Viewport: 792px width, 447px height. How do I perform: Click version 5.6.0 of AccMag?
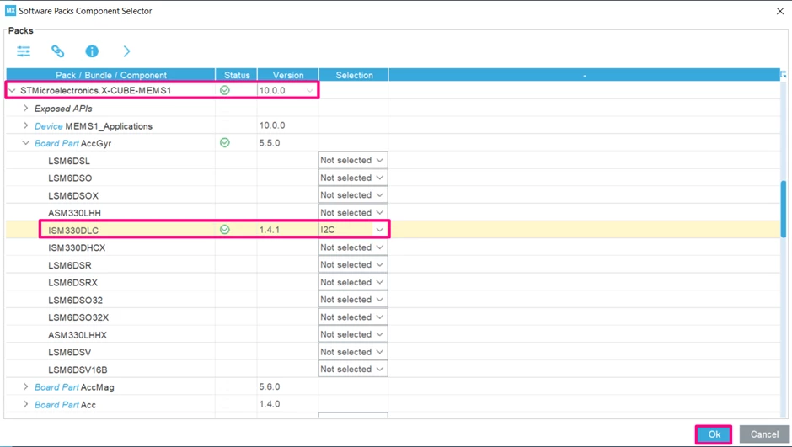270,386
